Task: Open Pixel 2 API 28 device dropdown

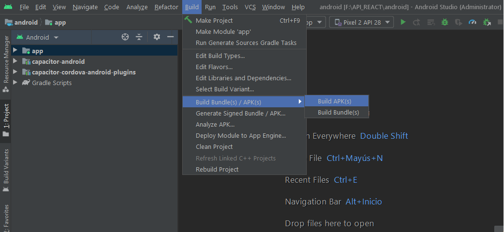Action: point(362,22)
